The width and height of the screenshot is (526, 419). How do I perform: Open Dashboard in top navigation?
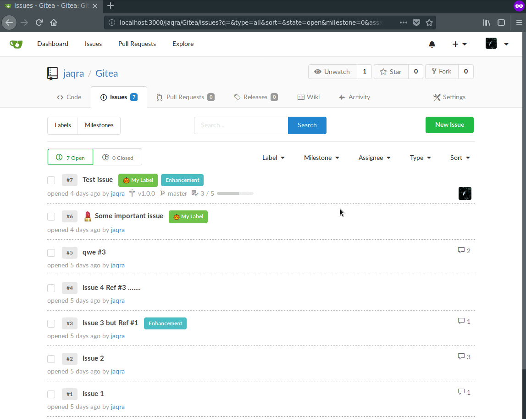(53, 44)
